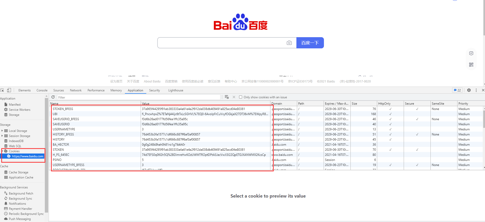Screen dimensions: 485x222
Task: Enable Only show cookies with an issue
Action: click(241, 97)
